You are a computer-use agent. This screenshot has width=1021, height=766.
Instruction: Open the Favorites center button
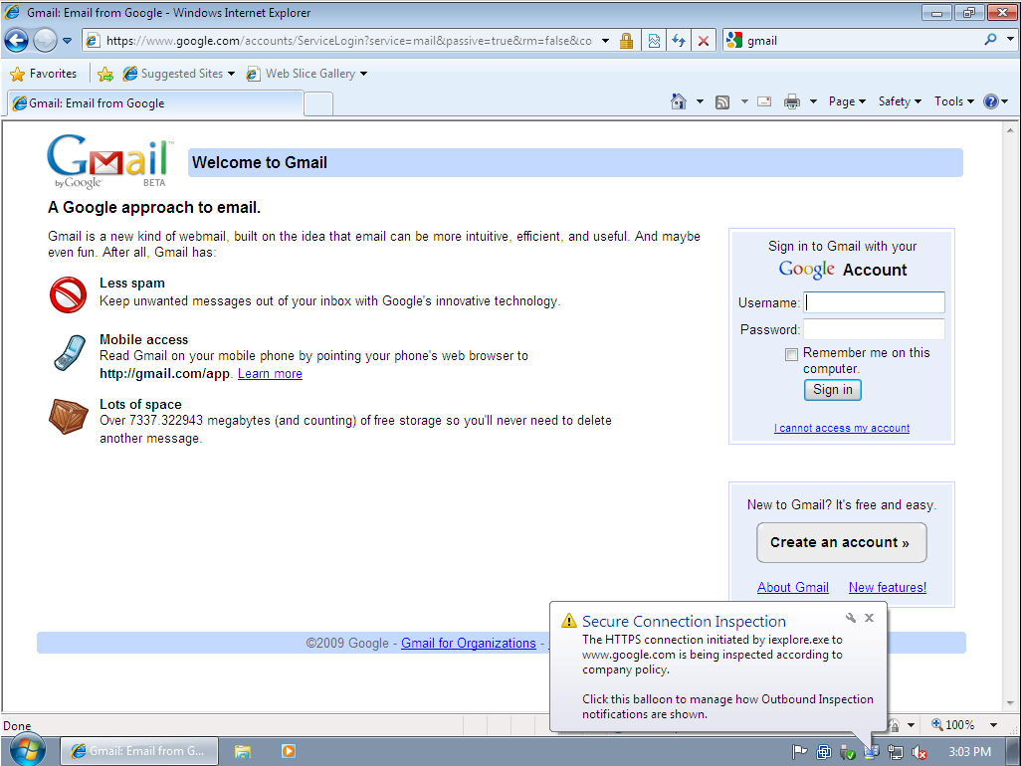pos(44,74)
